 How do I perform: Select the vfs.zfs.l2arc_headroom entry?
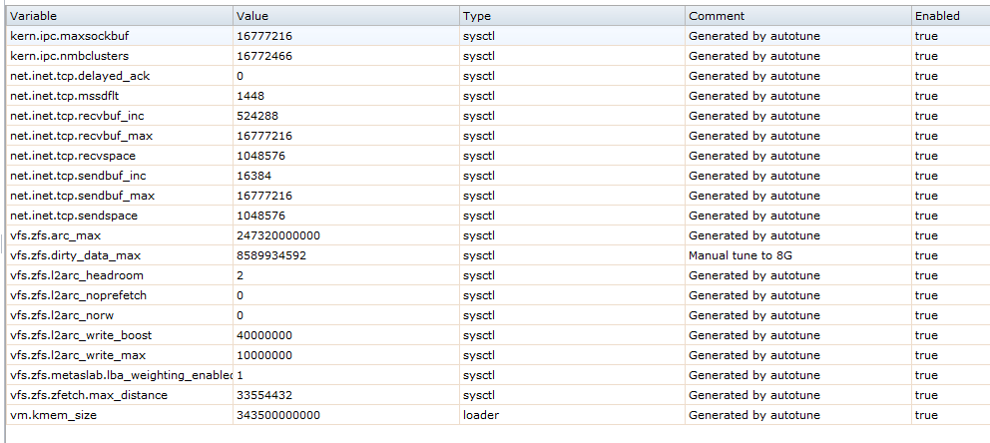click(77, 275)
